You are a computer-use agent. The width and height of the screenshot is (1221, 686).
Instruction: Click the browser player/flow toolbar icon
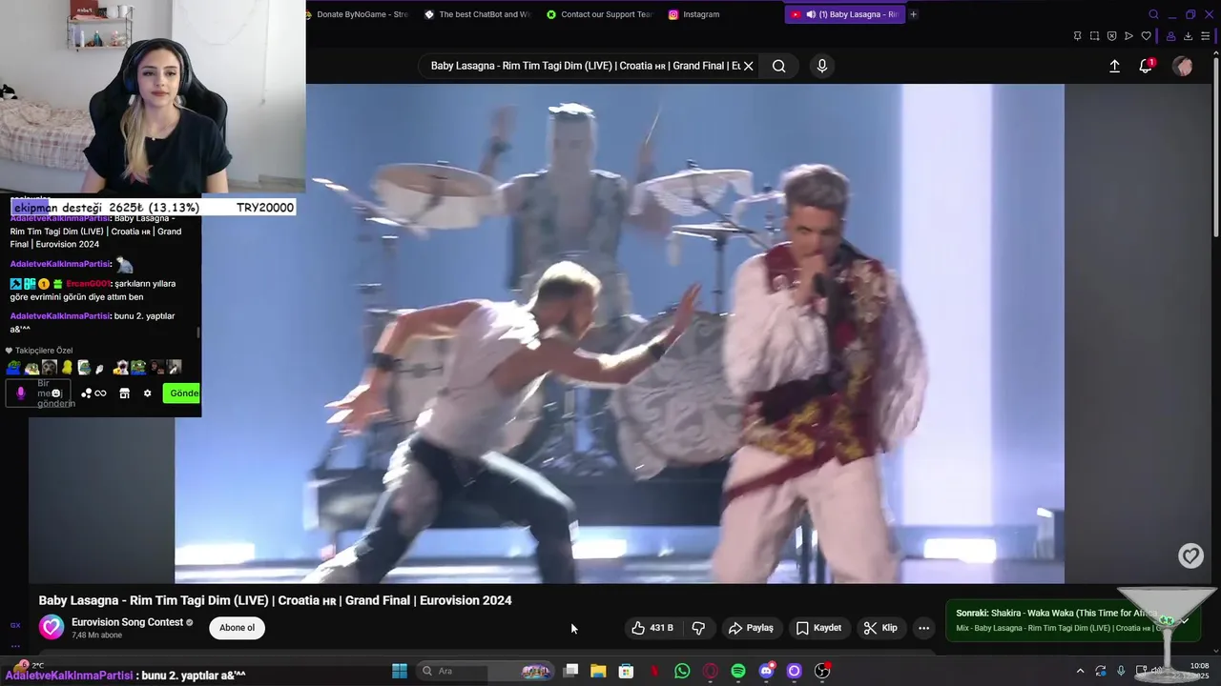pyautogui.click(x=1128, y=36)
